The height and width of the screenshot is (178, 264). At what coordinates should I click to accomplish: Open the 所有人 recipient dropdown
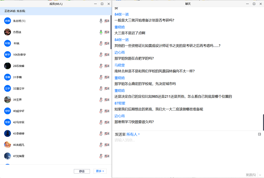pyautogui.click(x=133, y=134)
